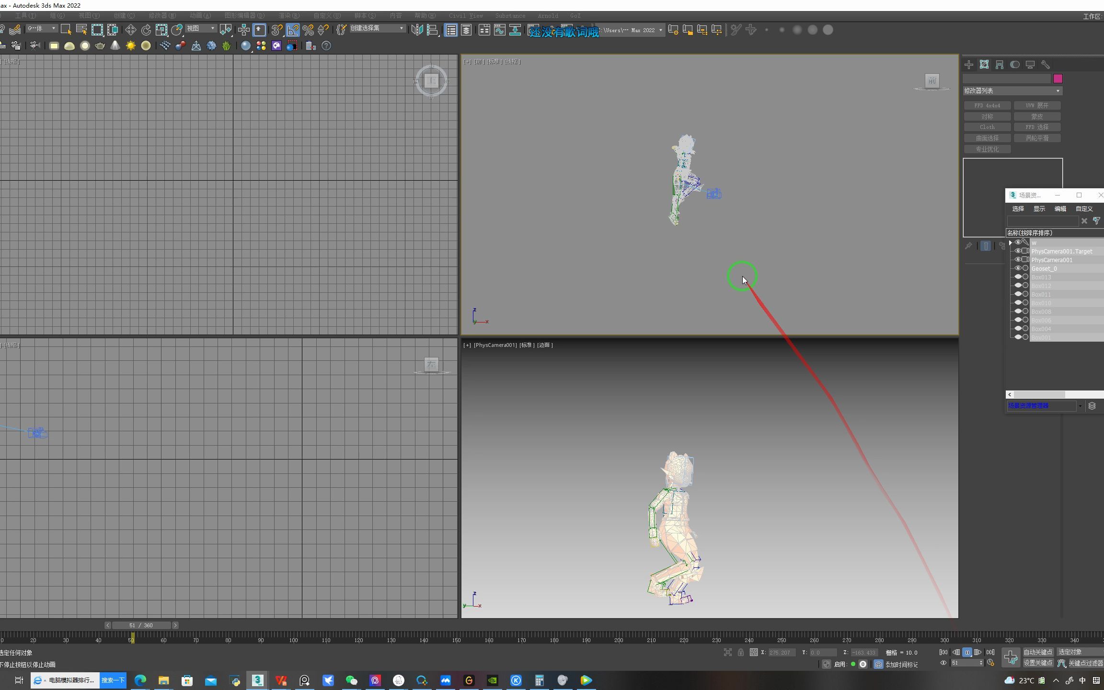Open the scene explorer filter icon

coord(1097,221)
